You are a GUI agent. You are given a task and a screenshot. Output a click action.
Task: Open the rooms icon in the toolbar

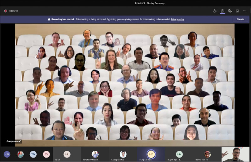[237, 11]
